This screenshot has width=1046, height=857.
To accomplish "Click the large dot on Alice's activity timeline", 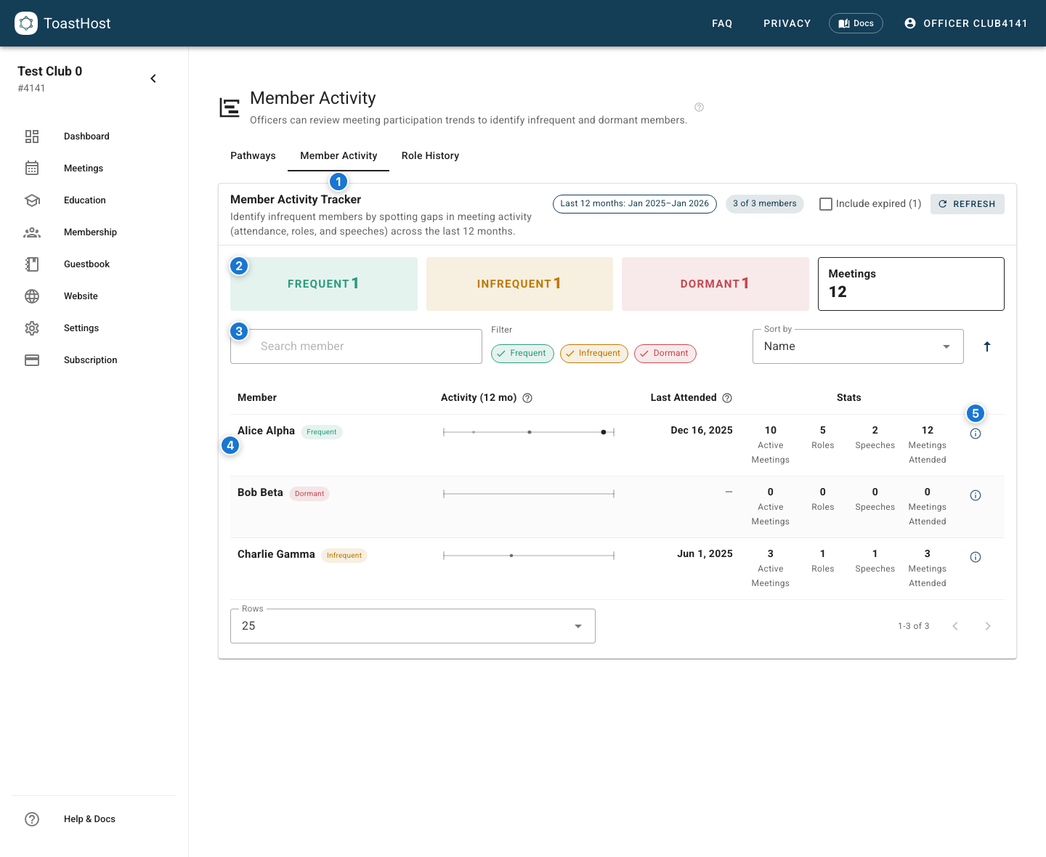I will pos(604,432).
